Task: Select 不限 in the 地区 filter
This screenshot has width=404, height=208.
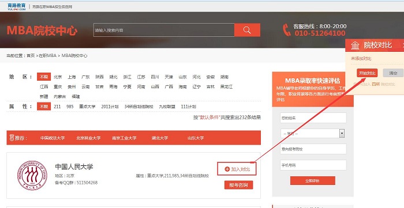Action: [44, 77]
